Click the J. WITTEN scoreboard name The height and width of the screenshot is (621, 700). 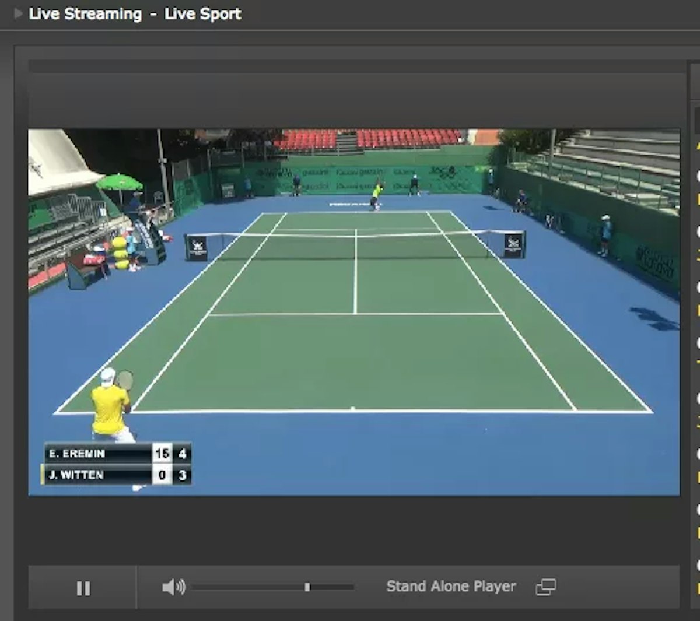pyautogui.click(x=76, y=475)
